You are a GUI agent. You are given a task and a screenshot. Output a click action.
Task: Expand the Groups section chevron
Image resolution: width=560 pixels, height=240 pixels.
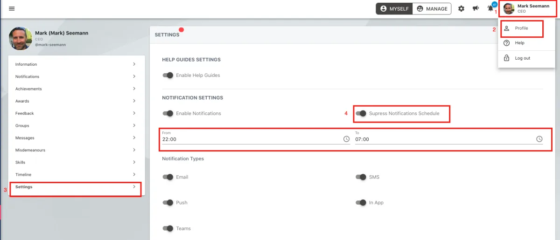click(134, 125)
